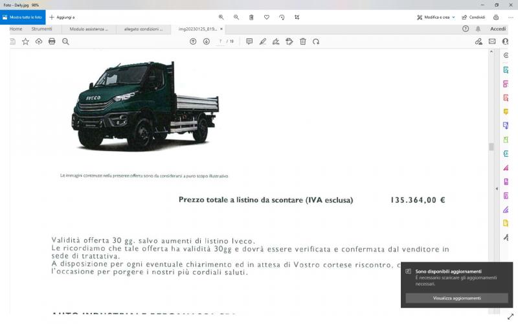
Task: Go to previous page with up arrow
Action: pyautogui.click(x=193, y=41)
